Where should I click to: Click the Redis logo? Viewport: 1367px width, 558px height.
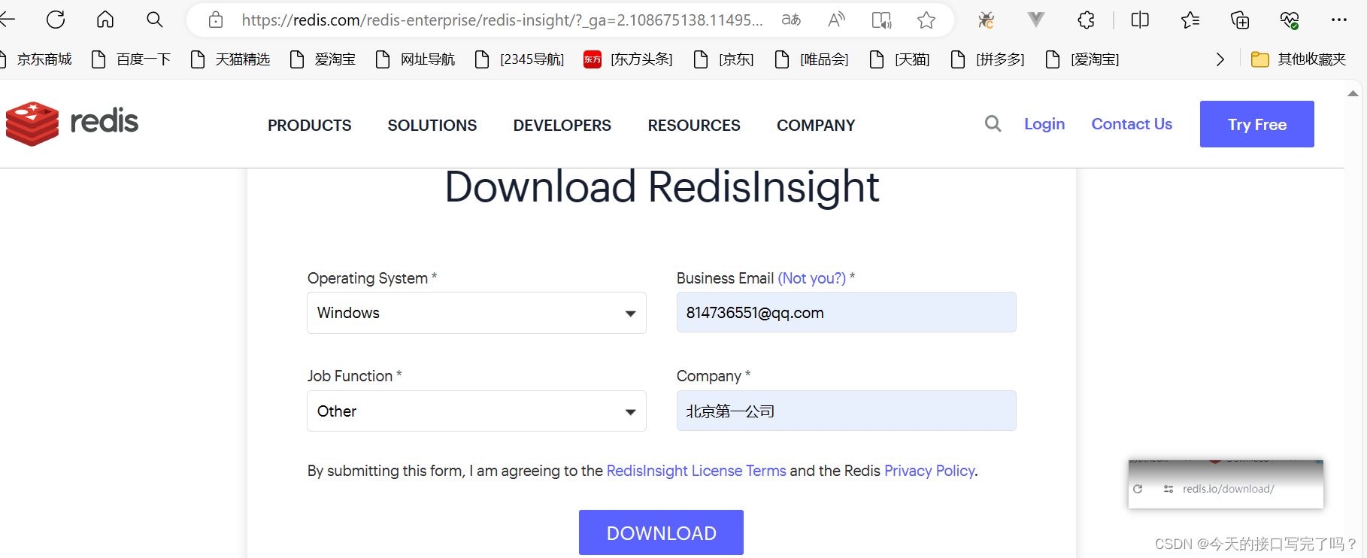[x=72, y=123]
